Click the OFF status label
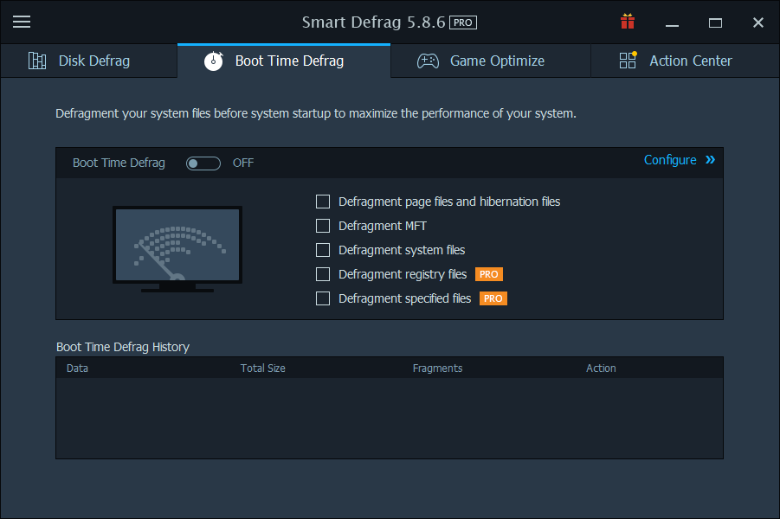 [x=243, y=163]
